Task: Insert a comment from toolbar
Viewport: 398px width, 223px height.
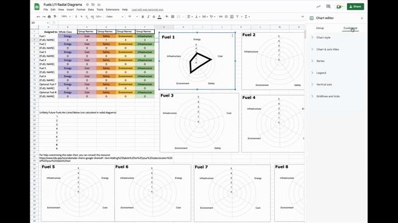Action: coord(226,17)
